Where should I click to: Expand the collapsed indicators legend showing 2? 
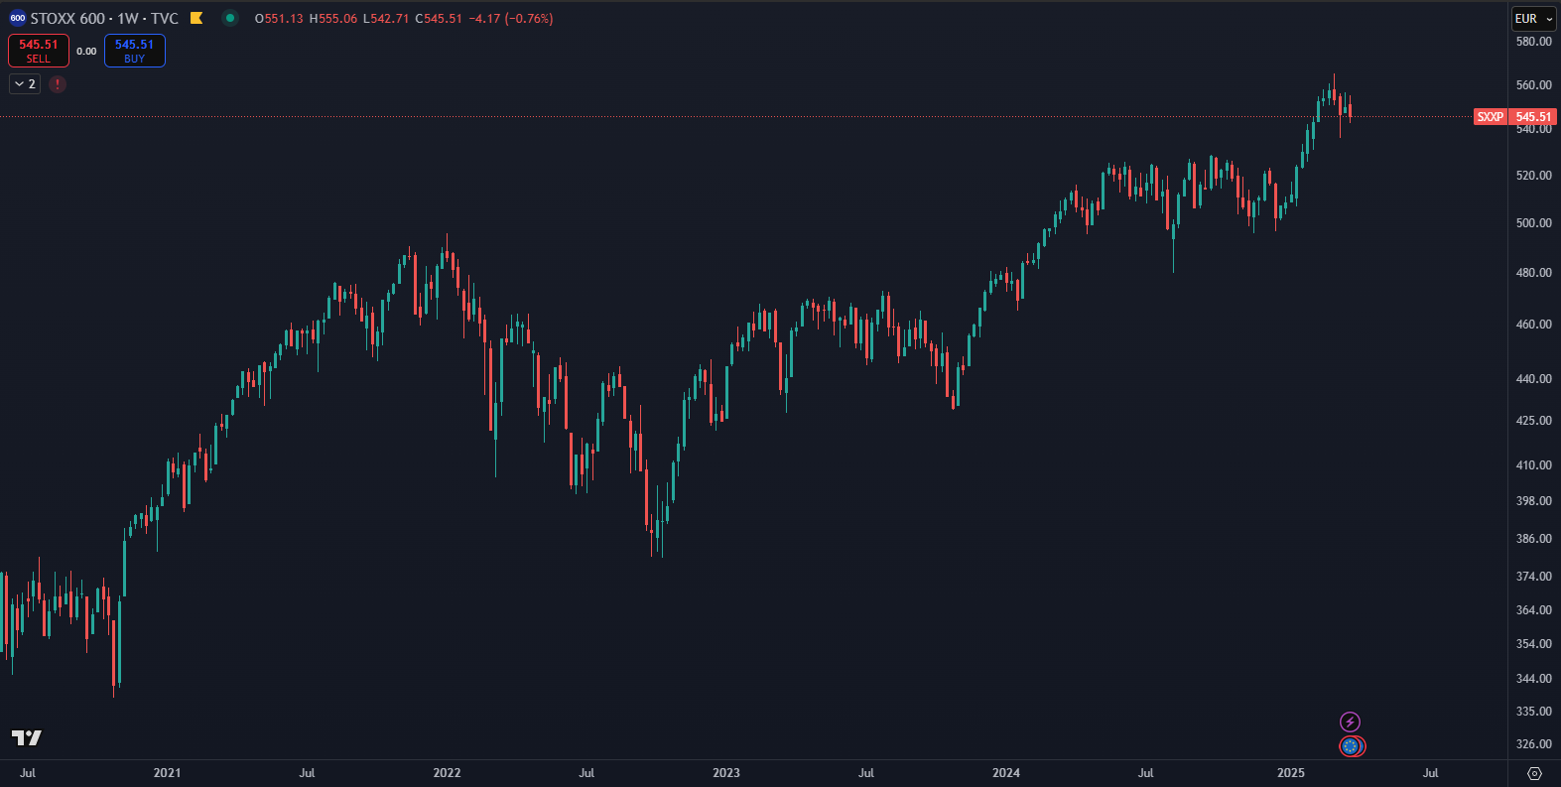[25, 84]
